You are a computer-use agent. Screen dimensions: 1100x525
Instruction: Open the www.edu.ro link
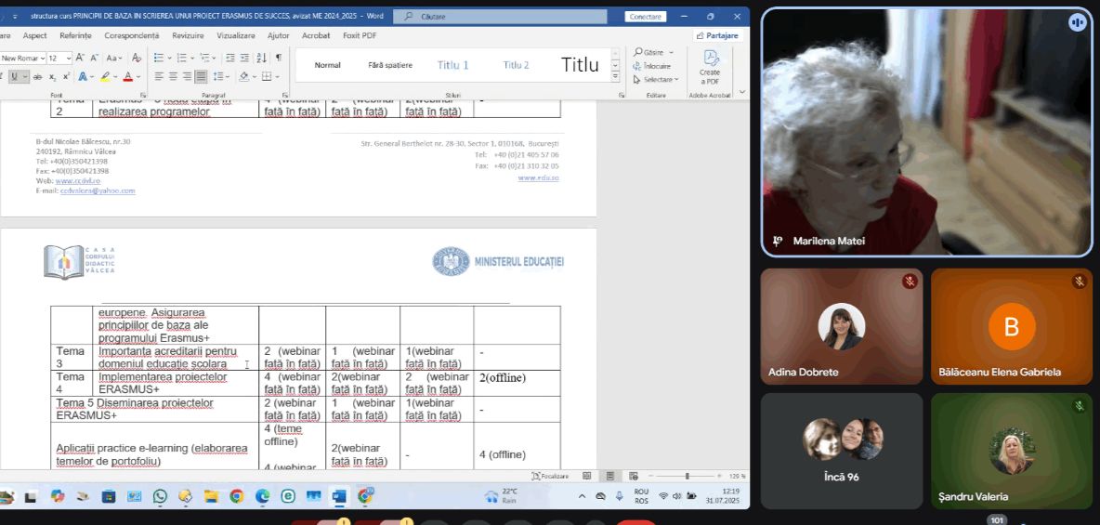click(538, 177)
